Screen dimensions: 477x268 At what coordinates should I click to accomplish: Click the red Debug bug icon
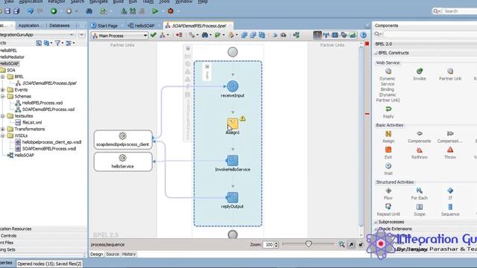pos(171,11)
